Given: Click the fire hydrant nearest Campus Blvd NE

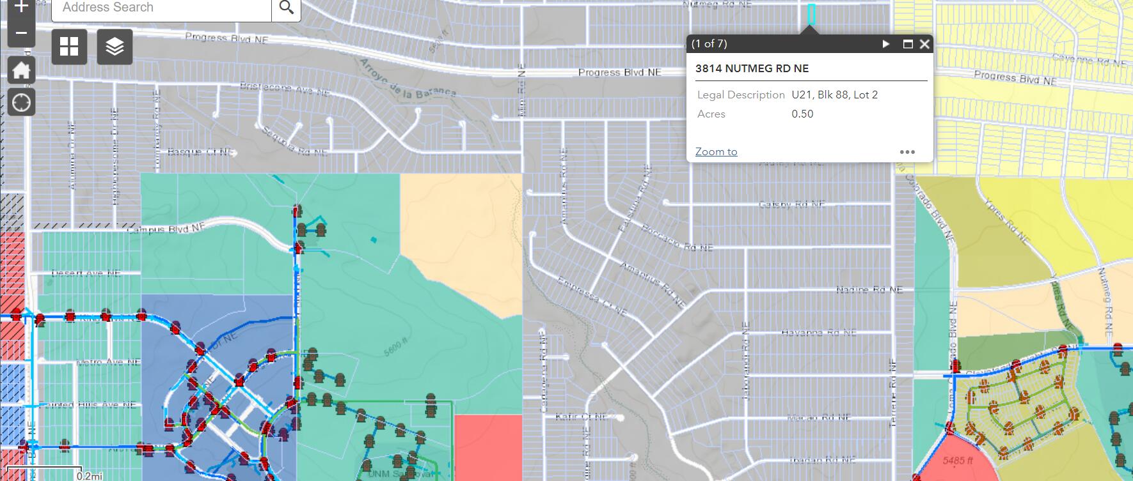Looking at the screenshot, I should [x=297, y=211].
